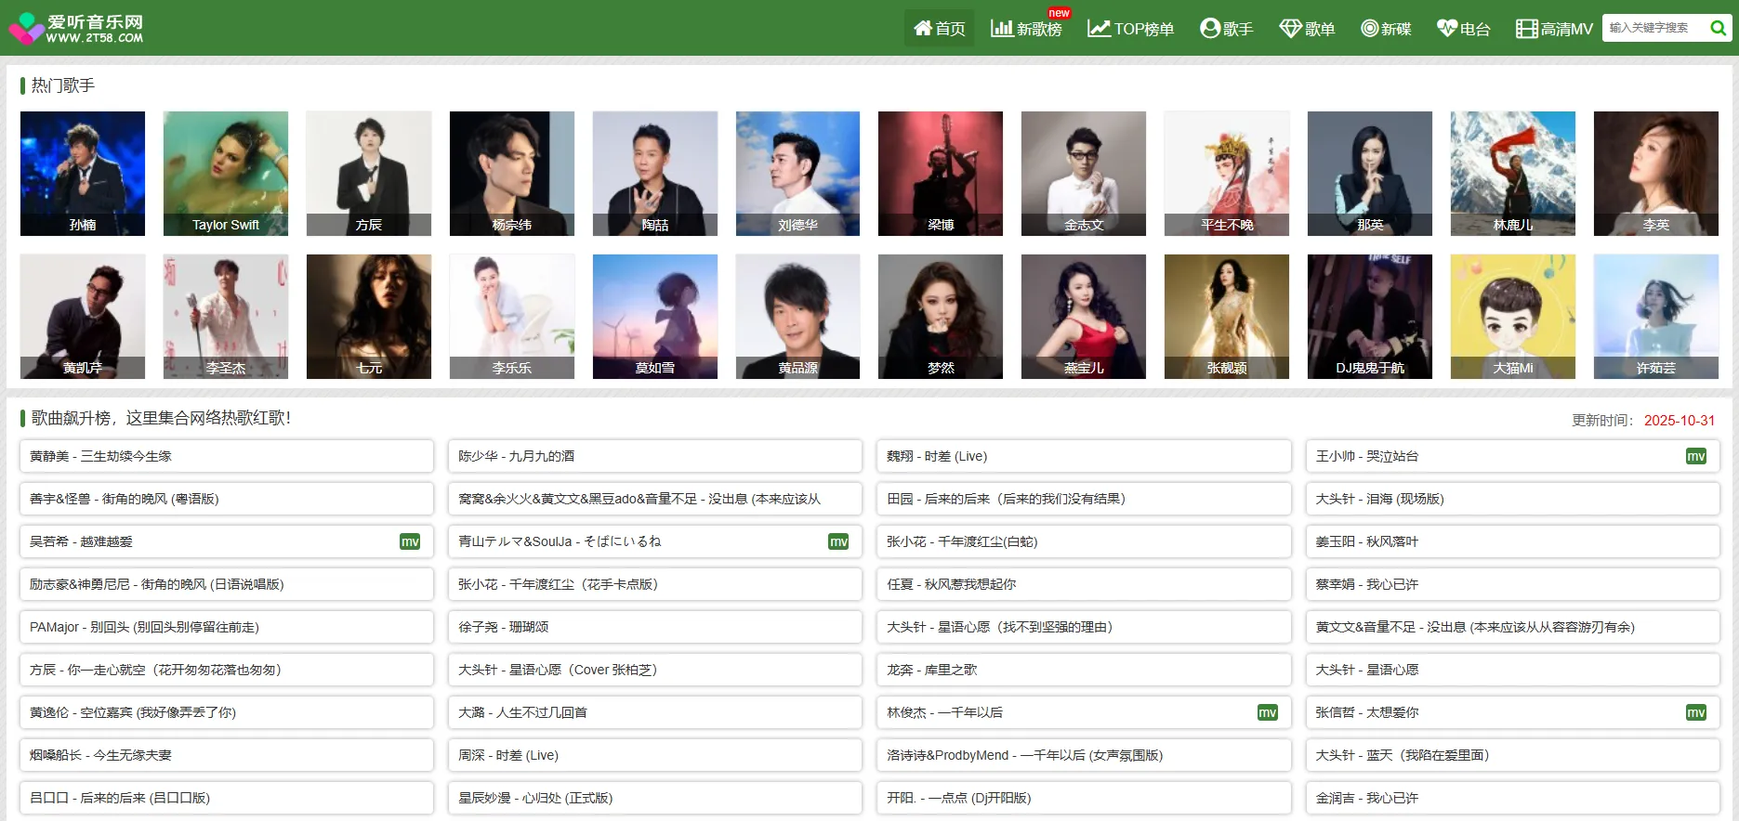Open the 歌手 singers page
This screenshot has height=821, width=1739.
1226,29
